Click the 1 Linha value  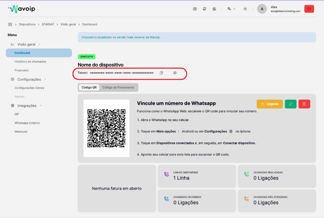[181, 178]
